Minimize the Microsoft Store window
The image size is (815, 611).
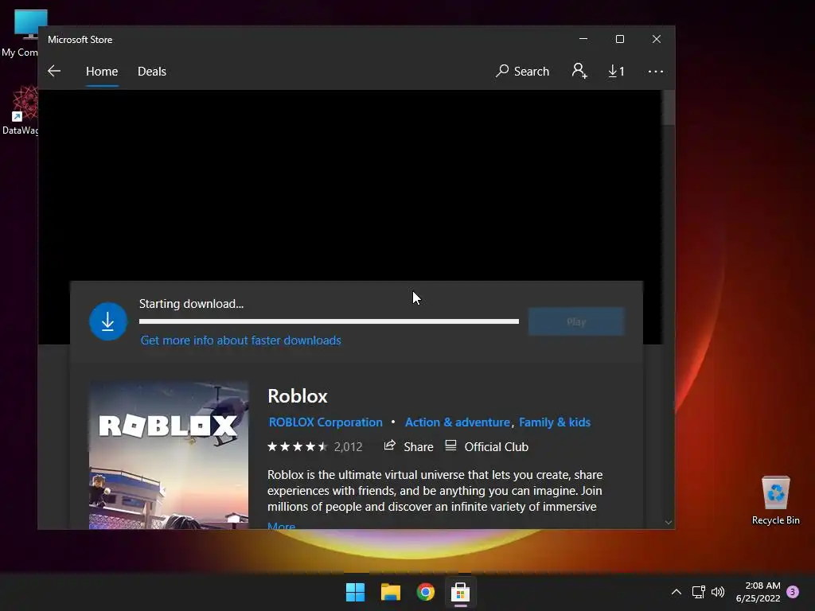click(583, 39)
